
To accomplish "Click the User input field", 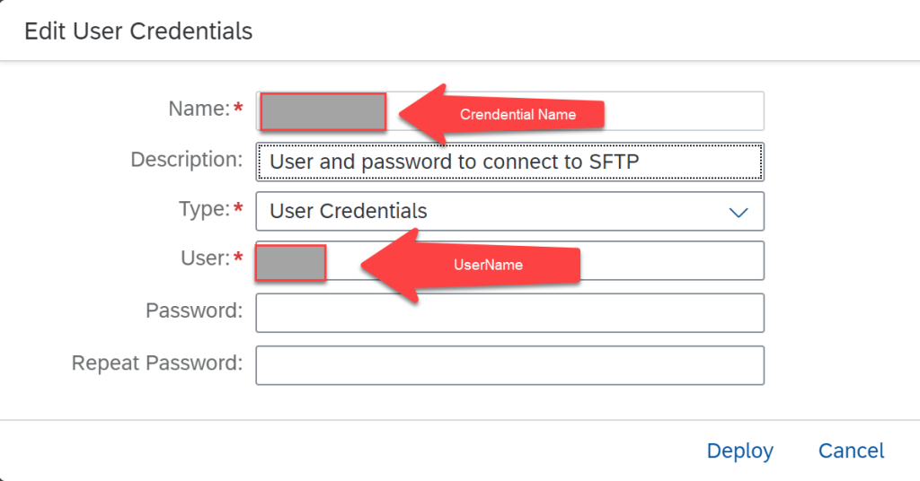I will [x=674, y=260].
